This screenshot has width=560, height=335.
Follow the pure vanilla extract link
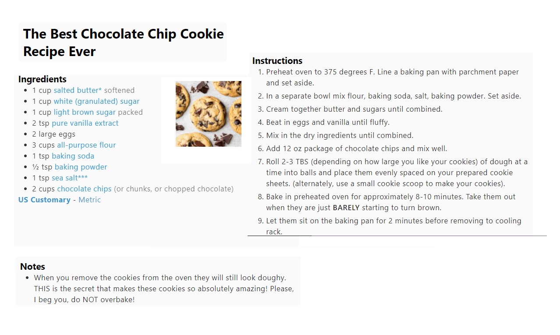pos(85,123)
